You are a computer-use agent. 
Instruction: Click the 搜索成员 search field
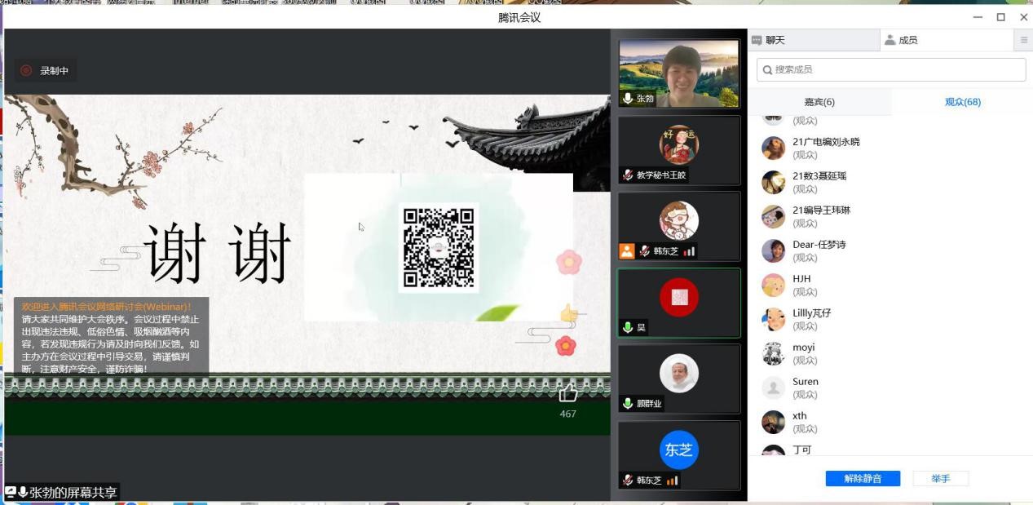pyautogui.click(x=891, y=70)
